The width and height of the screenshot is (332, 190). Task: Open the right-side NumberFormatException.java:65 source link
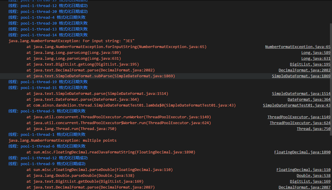point(297,47)
